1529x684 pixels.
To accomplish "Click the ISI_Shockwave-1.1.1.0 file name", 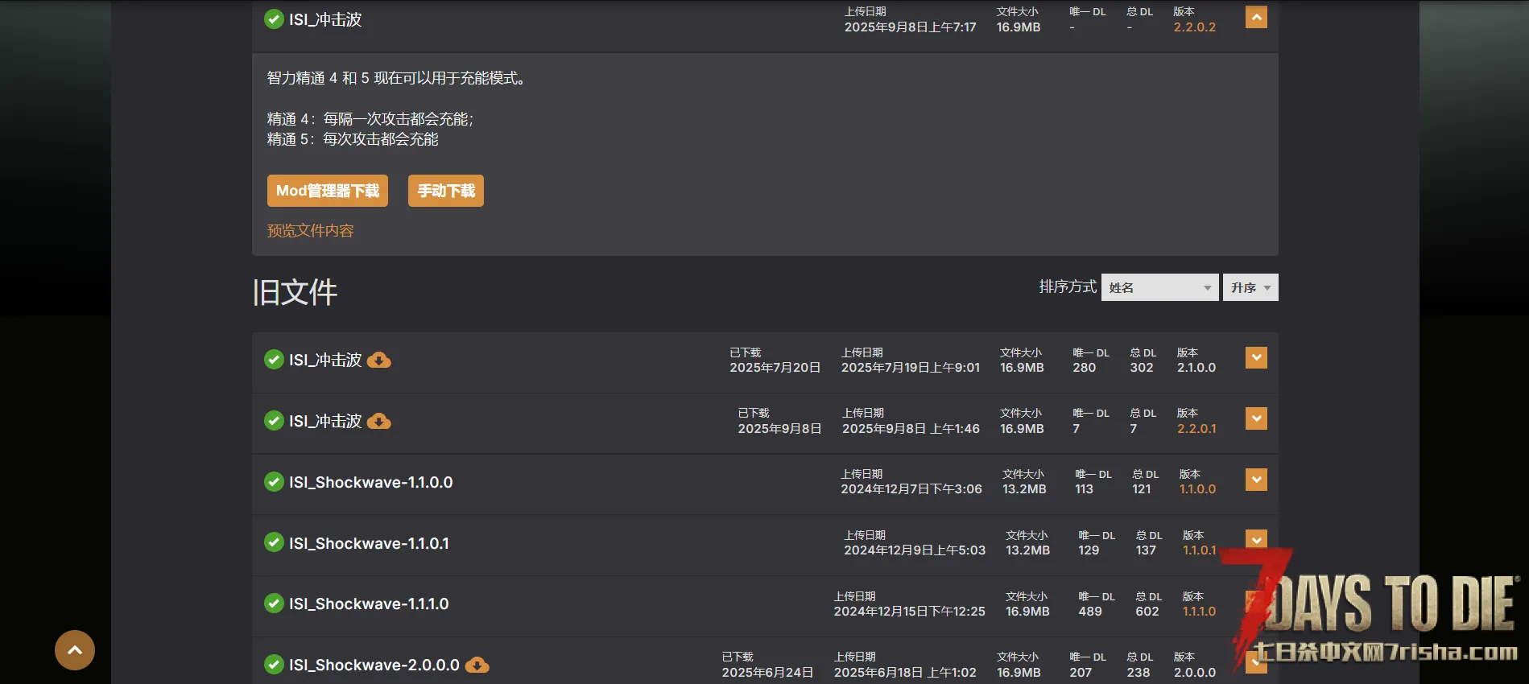I will [x=369, y=604].
